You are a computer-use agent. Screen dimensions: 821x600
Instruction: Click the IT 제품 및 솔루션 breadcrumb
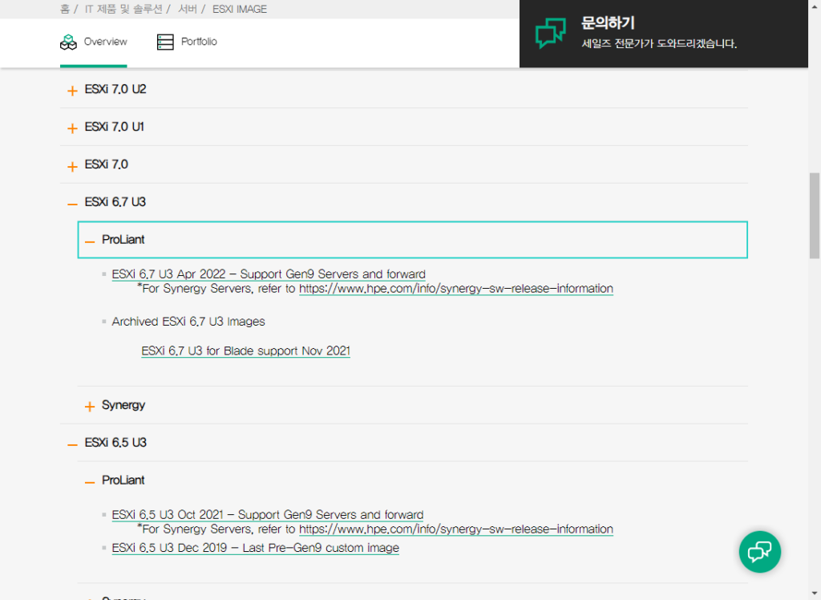pos(123,9)
